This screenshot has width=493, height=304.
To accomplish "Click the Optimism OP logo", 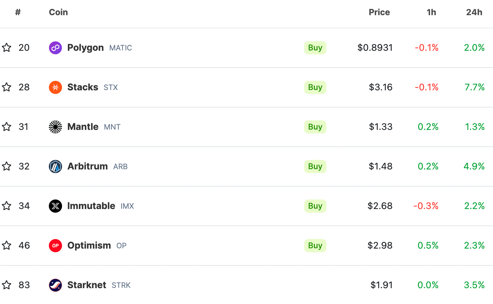I will pyautogui.click(x=55, y=245).
